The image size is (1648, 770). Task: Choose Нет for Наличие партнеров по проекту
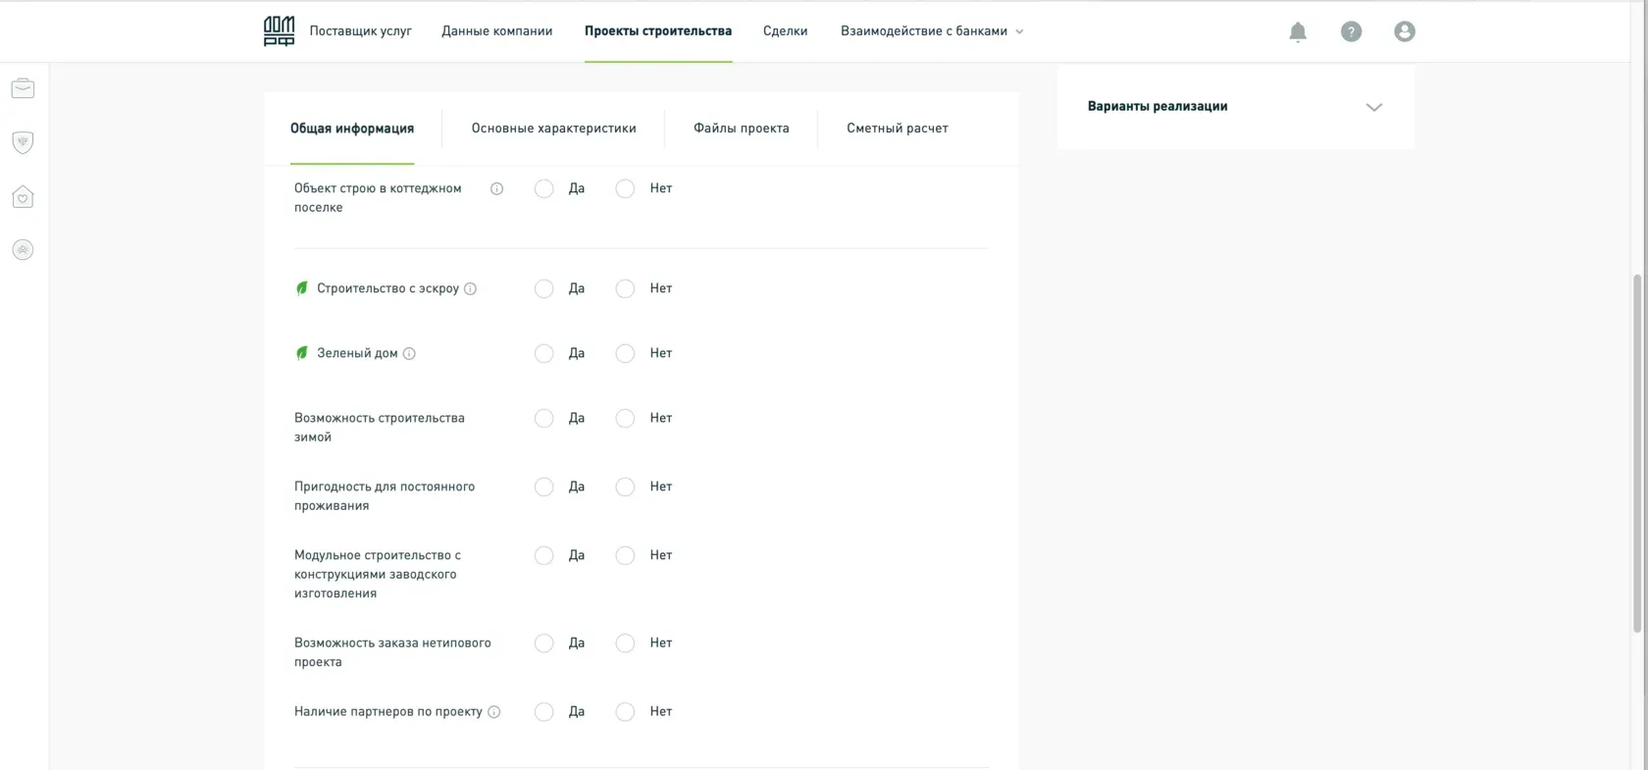click(x=625, y=712)
